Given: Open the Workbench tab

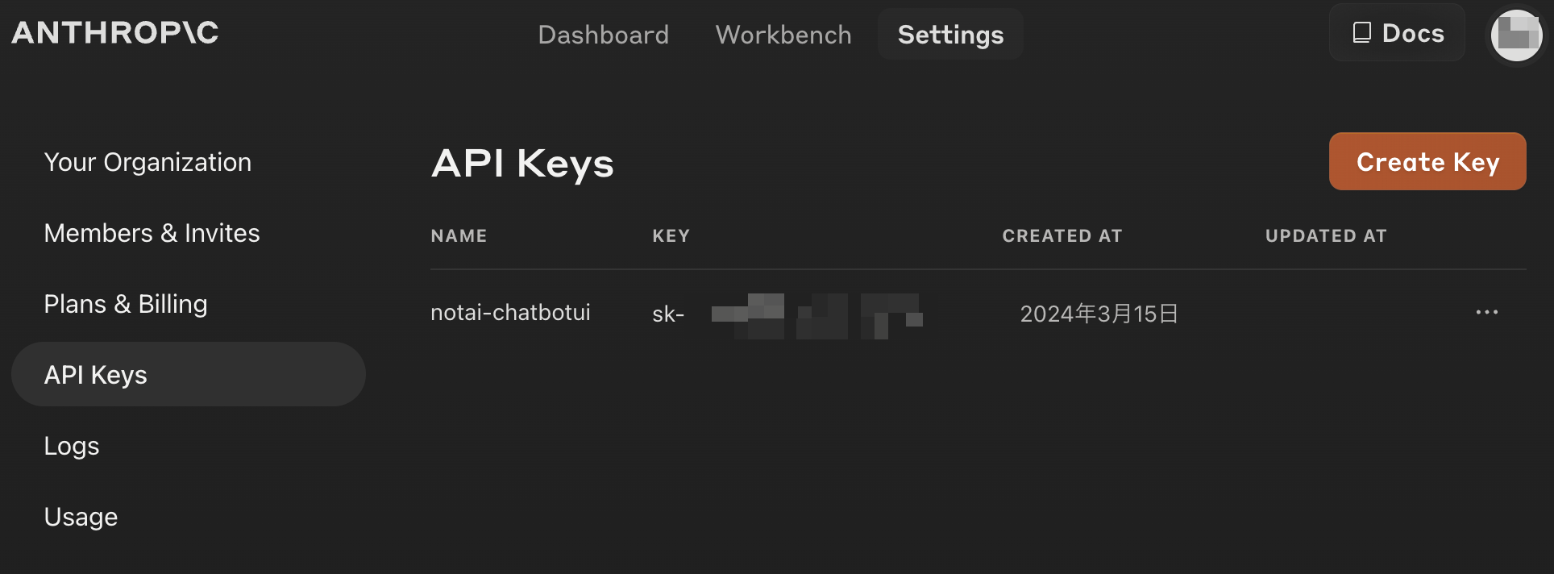Looking at the screenshot, I should tap(783, 35).
